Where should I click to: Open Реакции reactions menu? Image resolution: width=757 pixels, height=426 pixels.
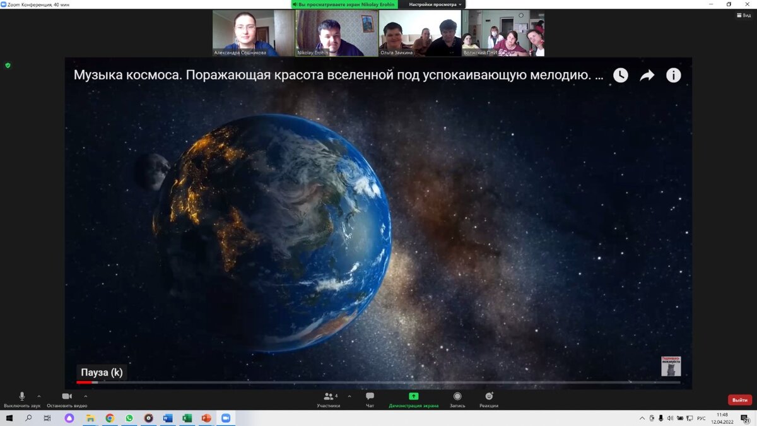click(489, 399)
